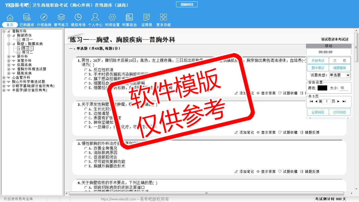Click the page number input field
This screenshot has width=359, height=202.
point(326,102)
